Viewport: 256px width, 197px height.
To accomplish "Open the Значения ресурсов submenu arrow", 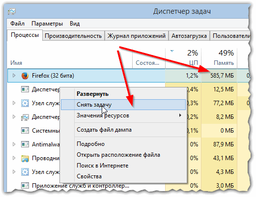I will pos(180,115).
